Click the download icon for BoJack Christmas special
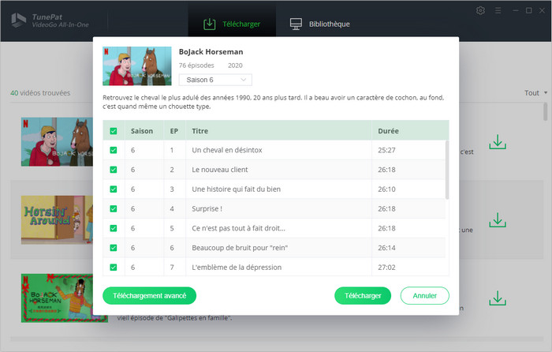 [498, 298]
